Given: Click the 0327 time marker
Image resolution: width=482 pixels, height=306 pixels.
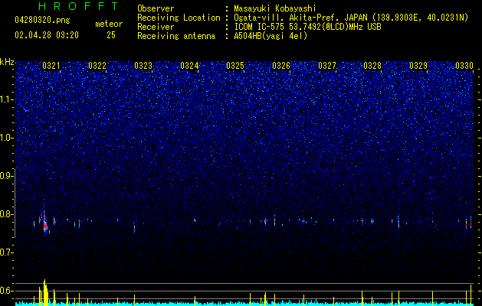Looking at the screenshot, I should click(x=327, y=66).
